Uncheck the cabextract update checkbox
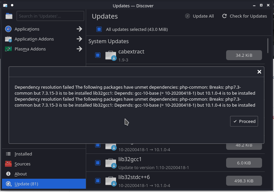This screenshot has width=274, height=192. tap(98, 55)
